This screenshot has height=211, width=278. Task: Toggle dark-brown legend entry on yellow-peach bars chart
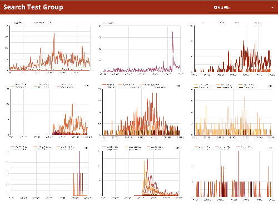[247, 87]
